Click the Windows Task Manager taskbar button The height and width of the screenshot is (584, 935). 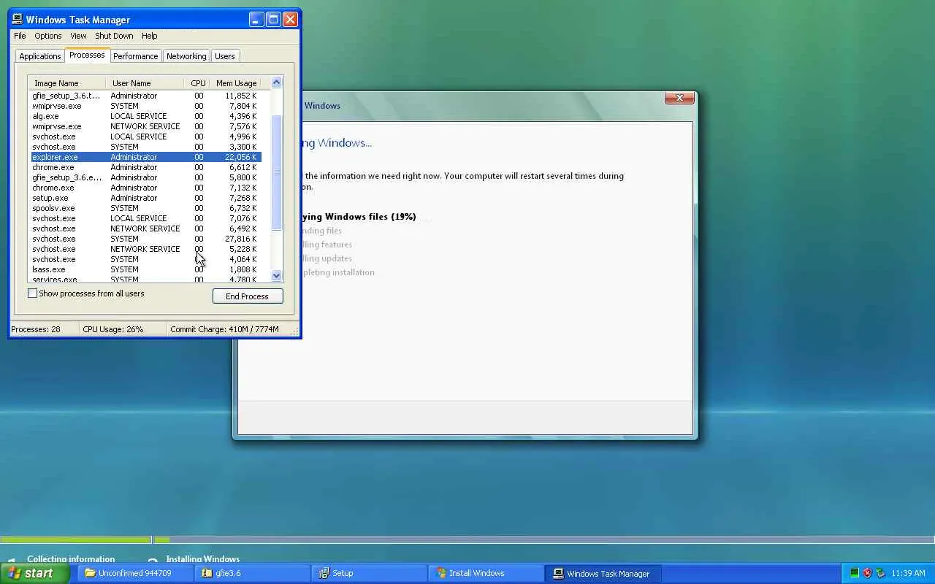tap(603, 573)
